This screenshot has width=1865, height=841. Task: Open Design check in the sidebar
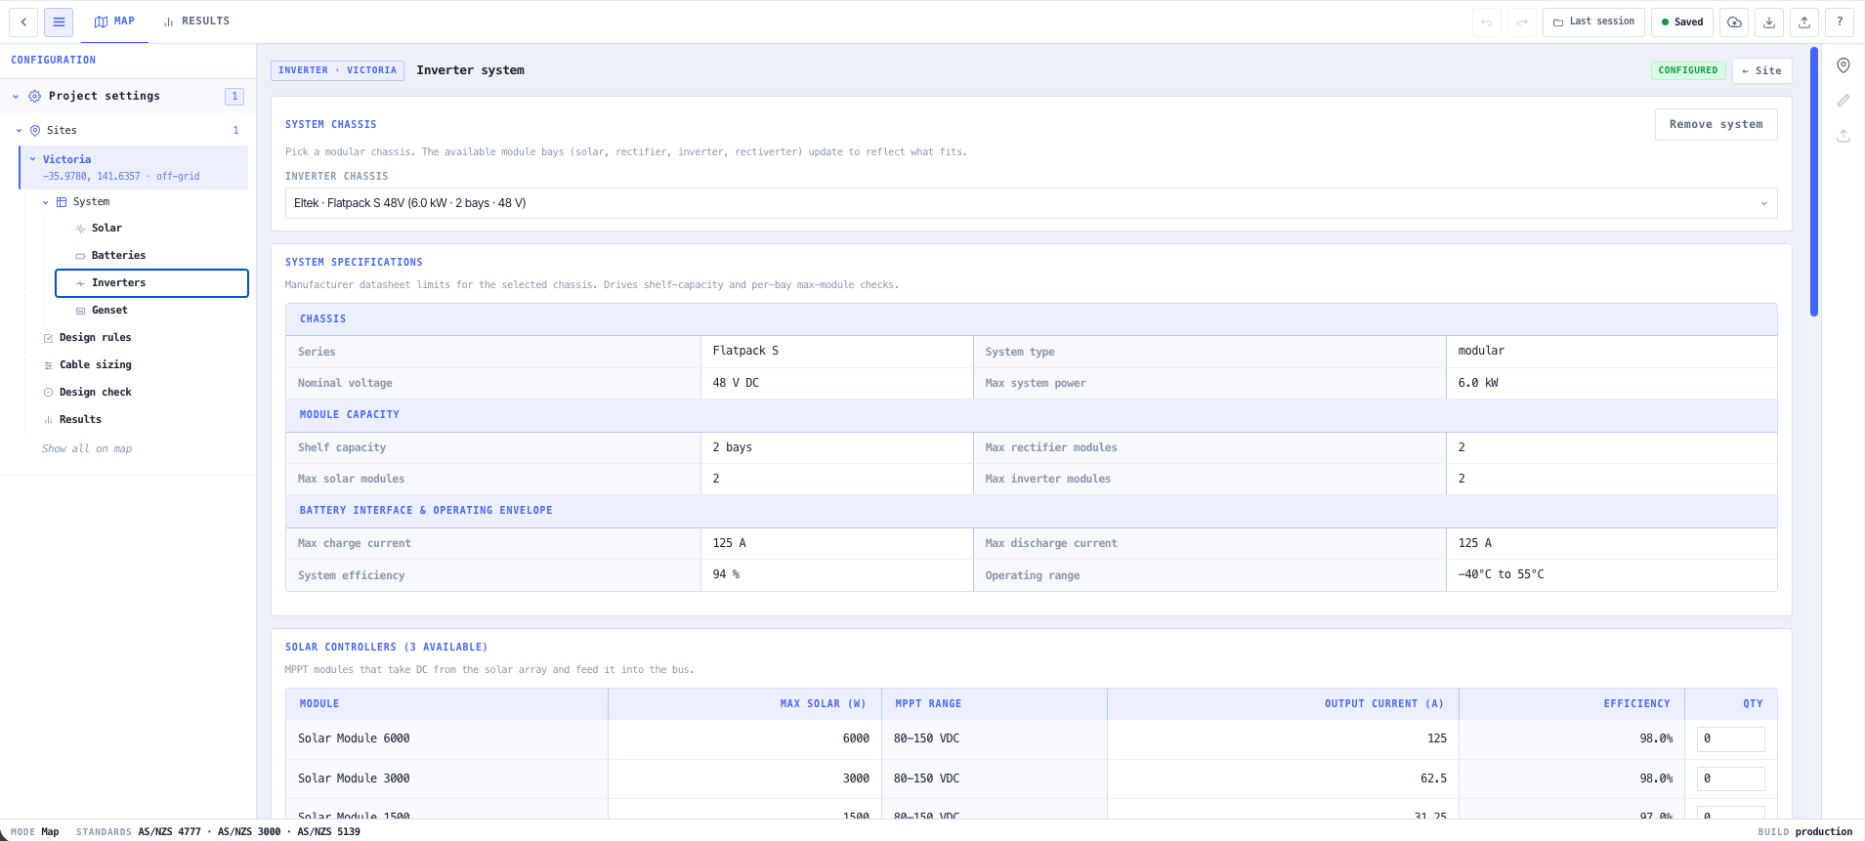coord(95,393)
